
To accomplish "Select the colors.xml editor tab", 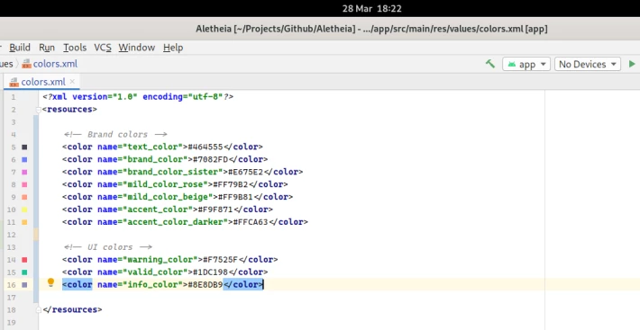I will point(41,82).
